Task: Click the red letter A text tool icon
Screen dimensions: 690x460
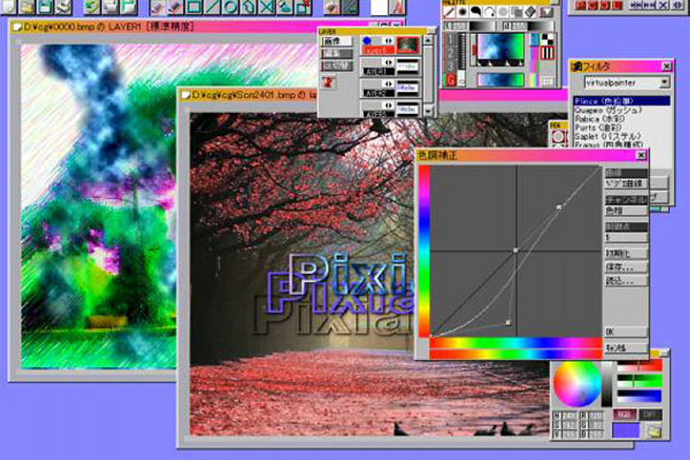Action: coord(397,6)
